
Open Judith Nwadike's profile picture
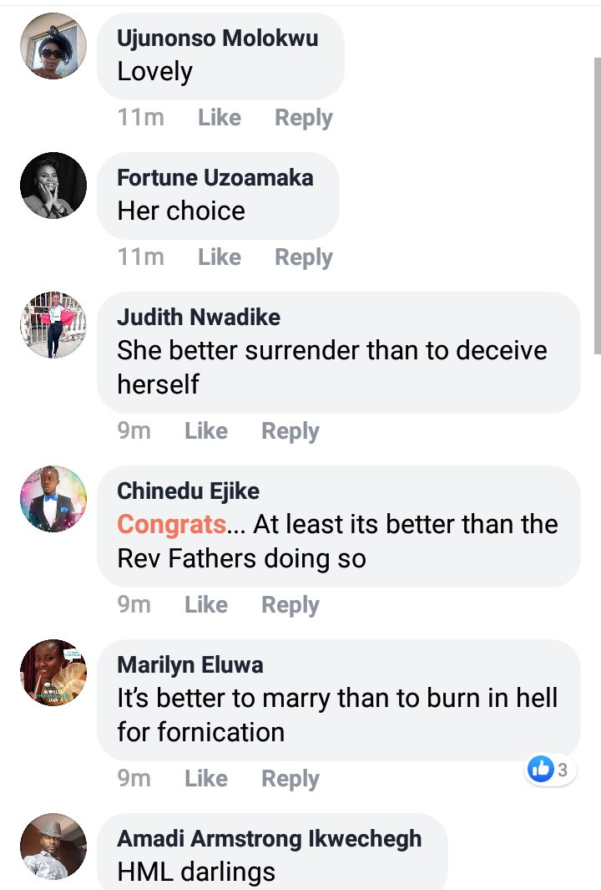(53, 325)
